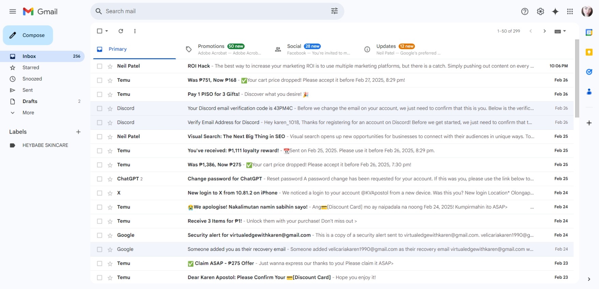
Task: Open the Snoozed folder
Action: pyautogui.click(x=42, y=79)
